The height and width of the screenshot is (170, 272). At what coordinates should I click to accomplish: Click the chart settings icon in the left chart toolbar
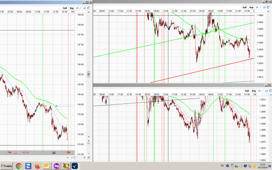[x=84, y=8]
